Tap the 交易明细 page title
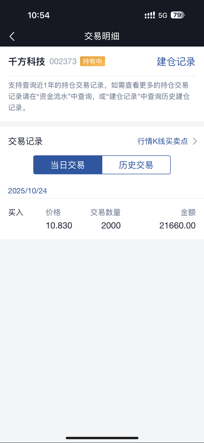The image size is (204, 443). point(102,36)
